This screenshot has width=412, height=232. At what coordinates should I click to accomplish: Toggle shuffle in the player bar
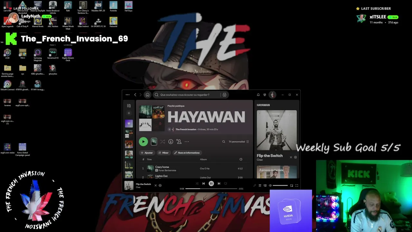tap(197, 184)
